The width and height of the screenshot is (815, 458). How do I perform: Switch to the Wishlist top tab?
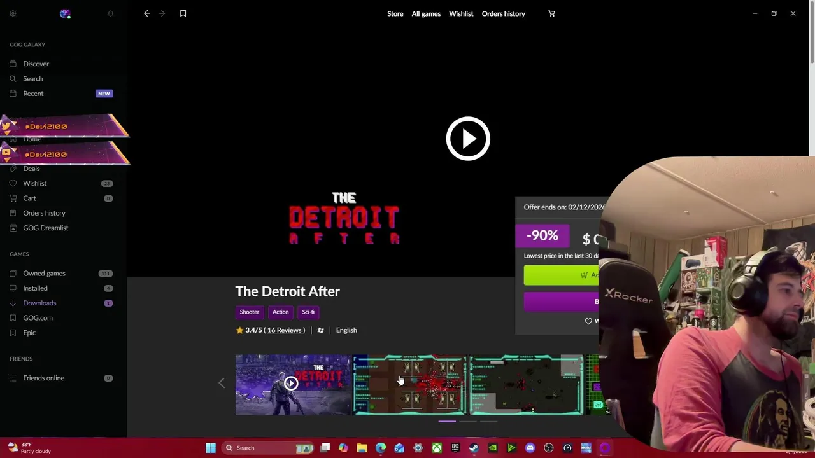tap(461, 13)
